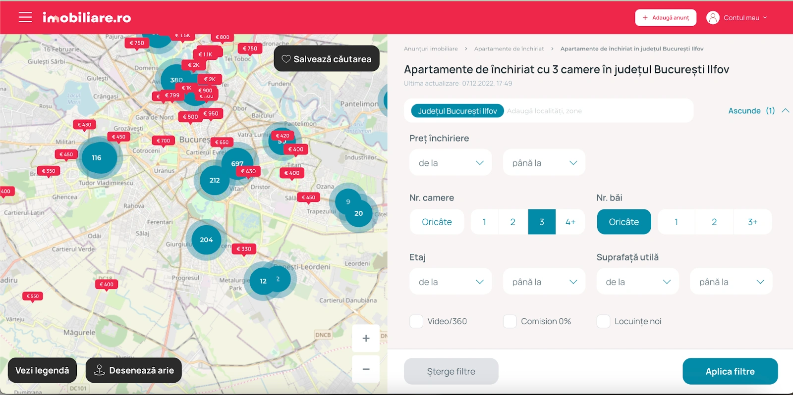Collapse filters with Ascunde chevron
Screen dimensions: 793x395
786,111
